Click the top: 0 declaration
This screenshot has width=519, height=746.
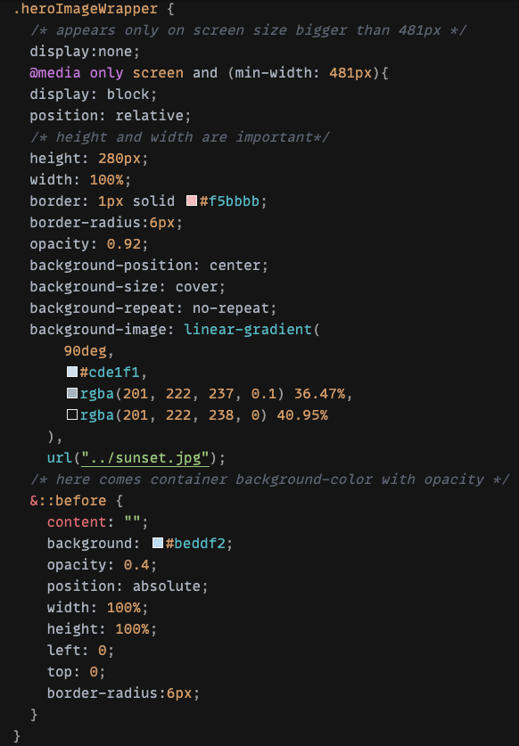pos(76,672)
